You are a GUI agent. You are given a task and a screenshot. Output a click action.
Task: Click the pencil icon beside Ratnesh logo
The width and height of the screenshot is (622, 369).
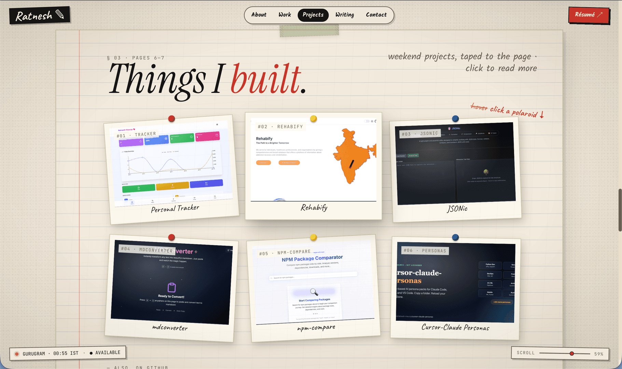click(60, 14)
